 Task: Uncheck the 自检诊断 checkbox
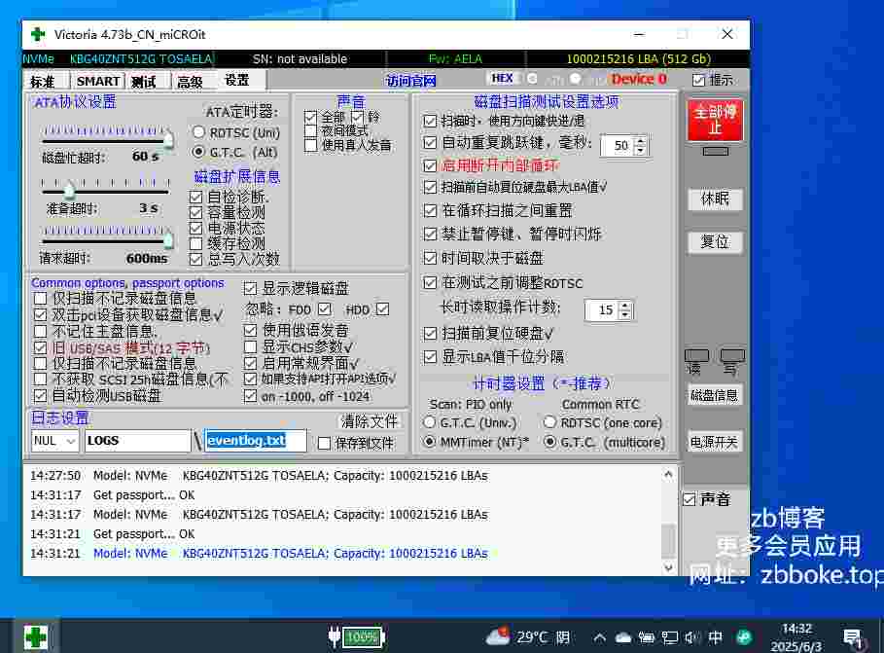coord(195,197)
